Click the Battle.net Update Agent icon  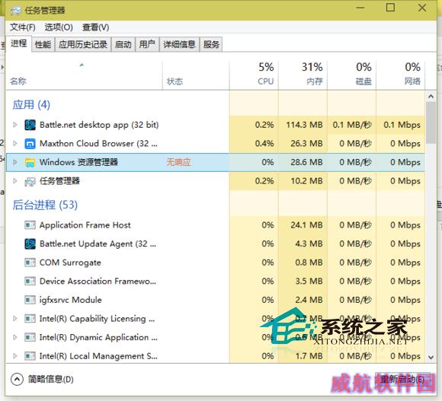[x=30, y=243]
